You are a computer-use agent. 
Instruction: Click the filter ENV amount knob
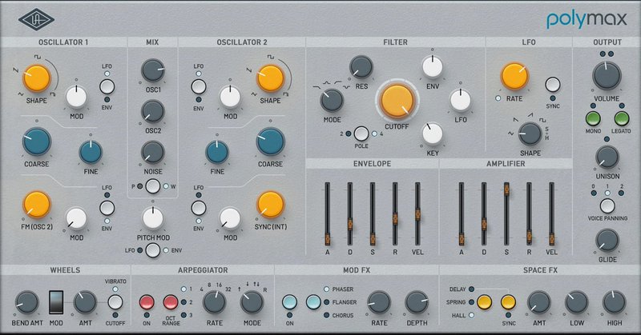tap(433, 67)
